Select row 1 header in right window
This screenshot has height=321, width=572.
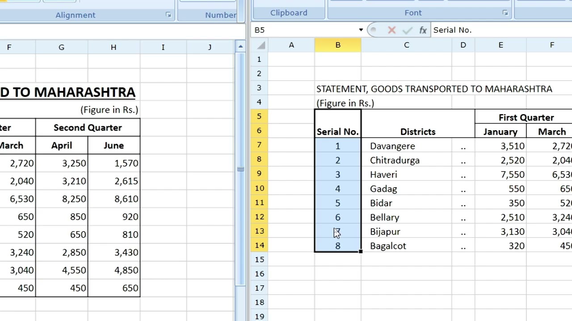(x=259, y=59)
